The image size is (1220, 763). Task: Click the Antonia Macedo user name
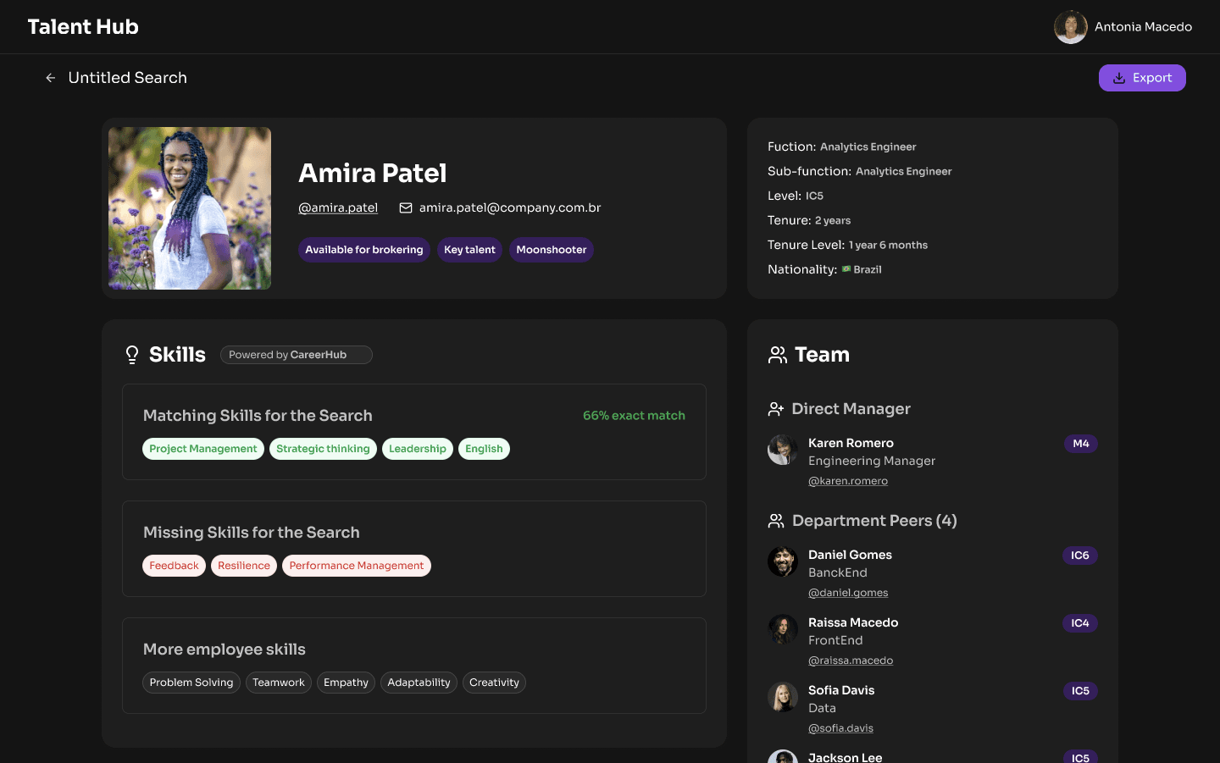point(1143,27)
